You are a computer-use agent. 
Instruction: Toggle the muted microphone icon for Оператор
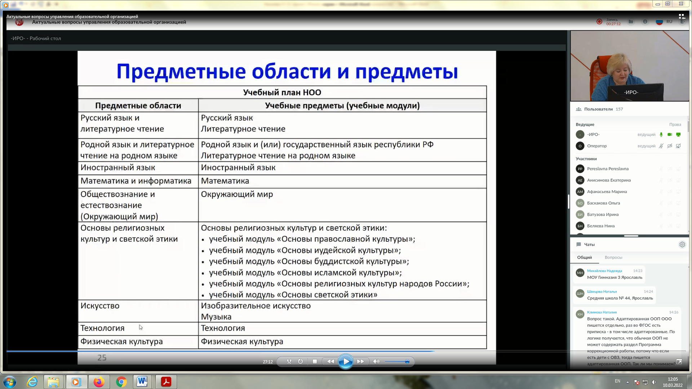click(x=661, y=146)
